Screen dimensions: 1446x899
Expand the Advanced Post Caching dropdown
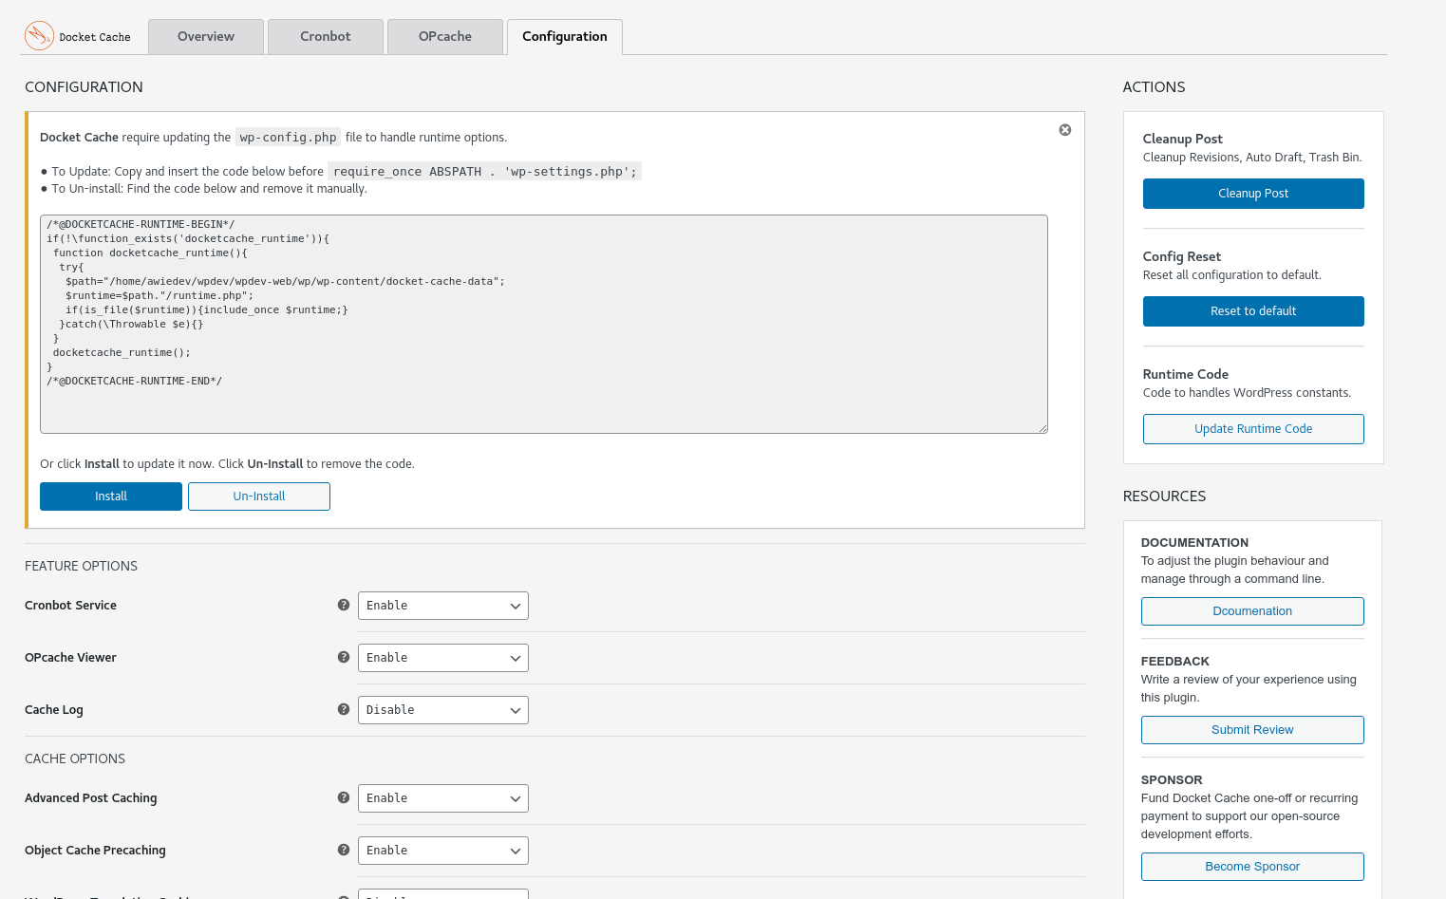(442, 797)
